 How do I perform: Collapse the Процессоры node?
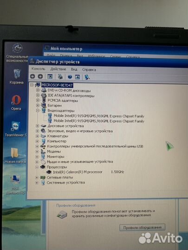37,167
